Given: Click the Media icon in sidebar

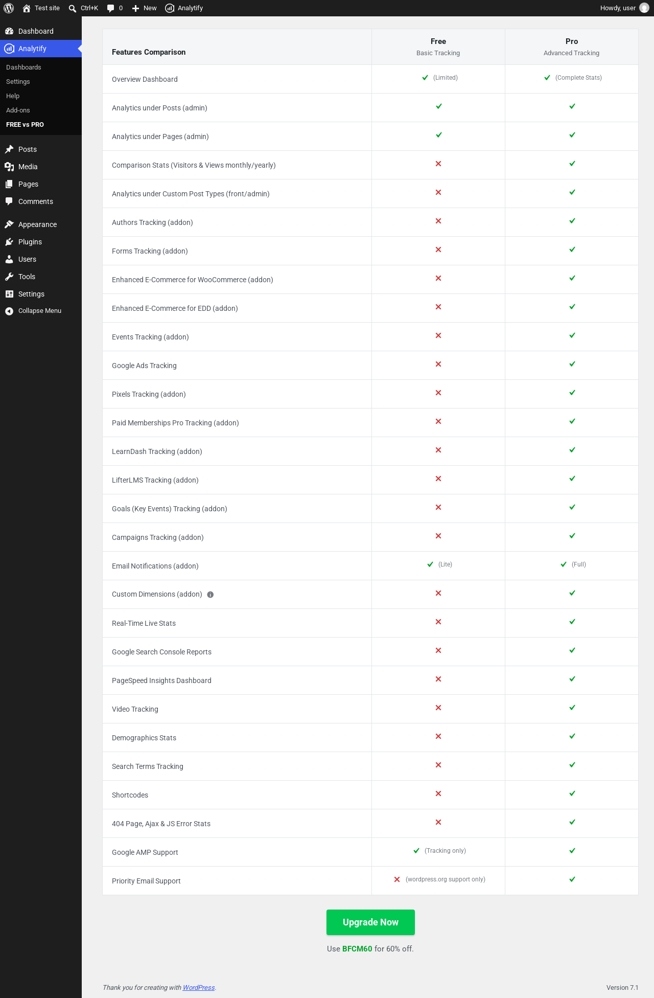Looking at the screenshot, I should [x=9, y=167].
